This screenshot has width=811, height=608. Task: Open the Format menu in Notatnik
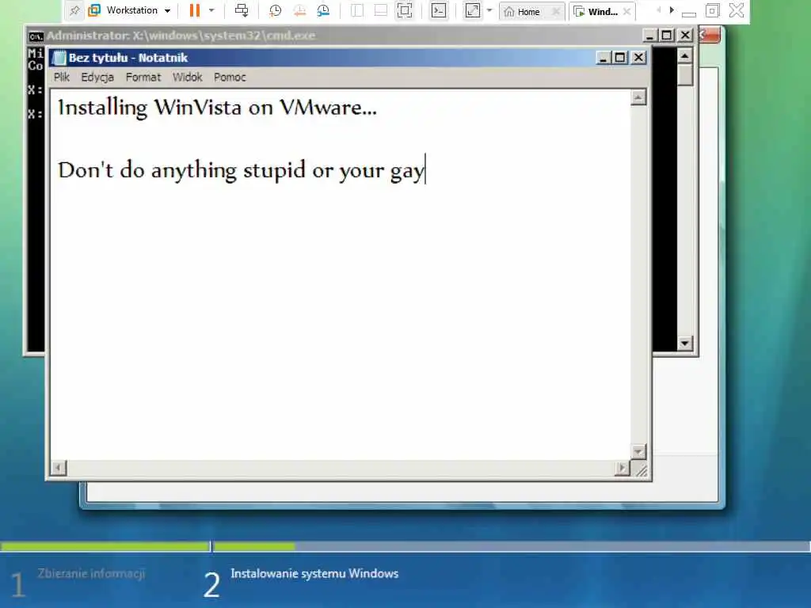pos(143,77)
